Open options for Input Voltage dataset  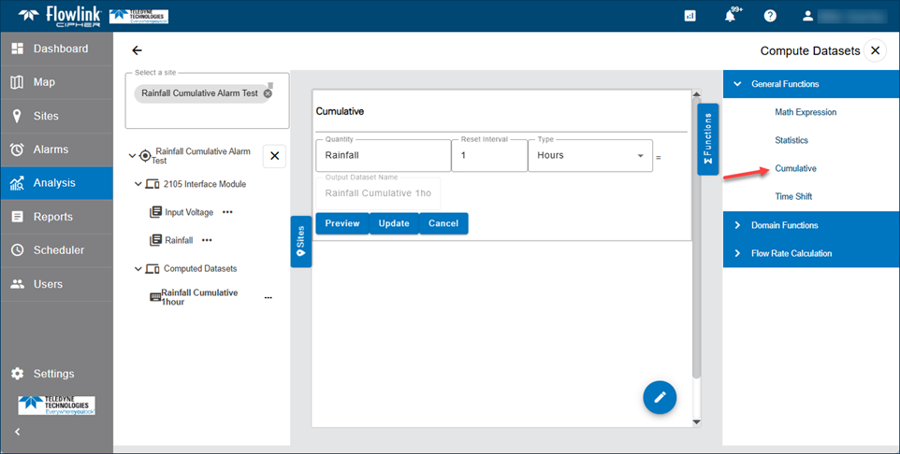[x=227, y=212]
